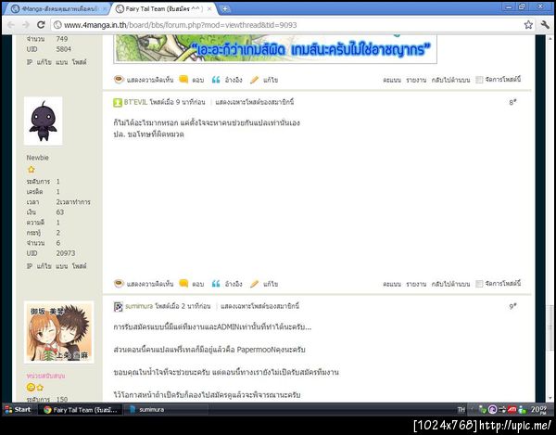Go back with the browser back arrow
556x435 pixels.
[11, 25]
